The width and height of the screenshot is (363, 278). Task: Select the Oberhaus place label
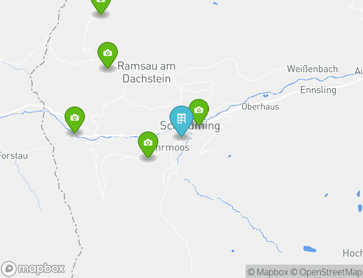tap(260, 106)
